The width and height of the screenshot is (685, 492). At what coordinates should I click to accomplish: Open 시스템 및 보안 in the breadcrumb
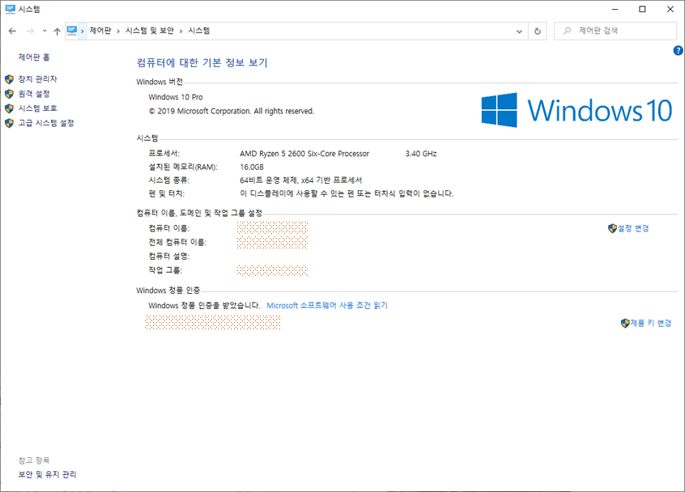(x=150, y=31)
